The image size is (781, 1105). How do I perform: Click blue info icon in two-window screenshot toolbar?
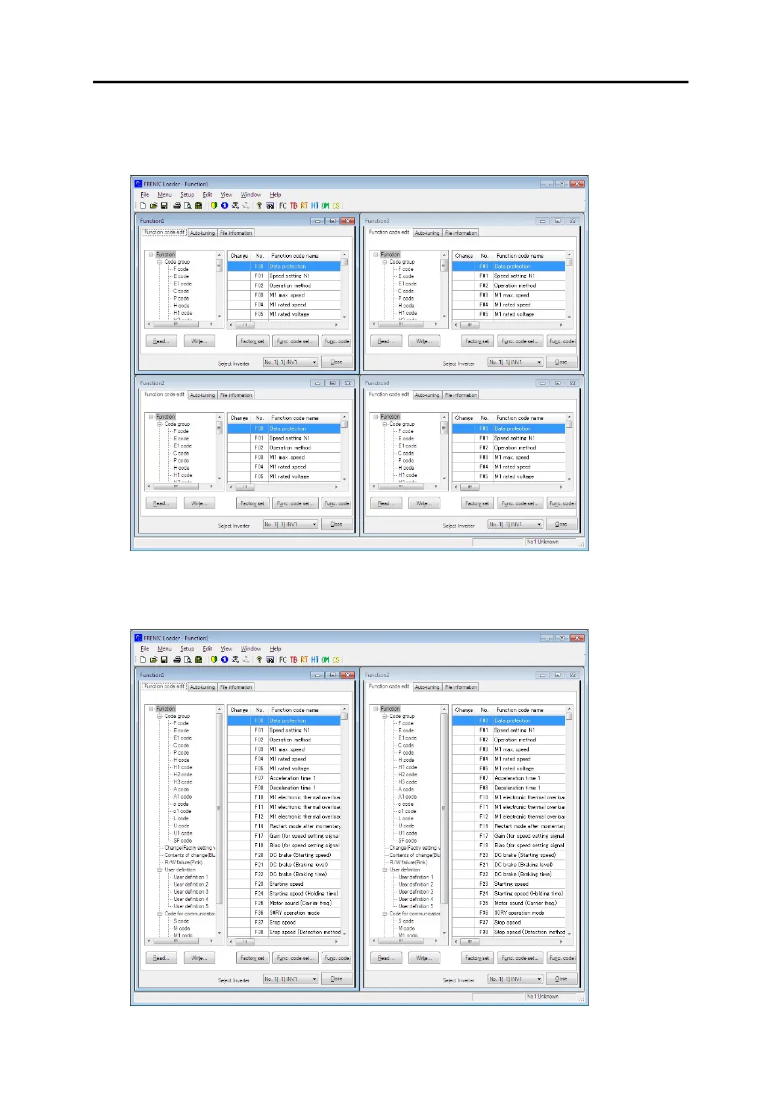pyautogui.click(x=224, y=659)
